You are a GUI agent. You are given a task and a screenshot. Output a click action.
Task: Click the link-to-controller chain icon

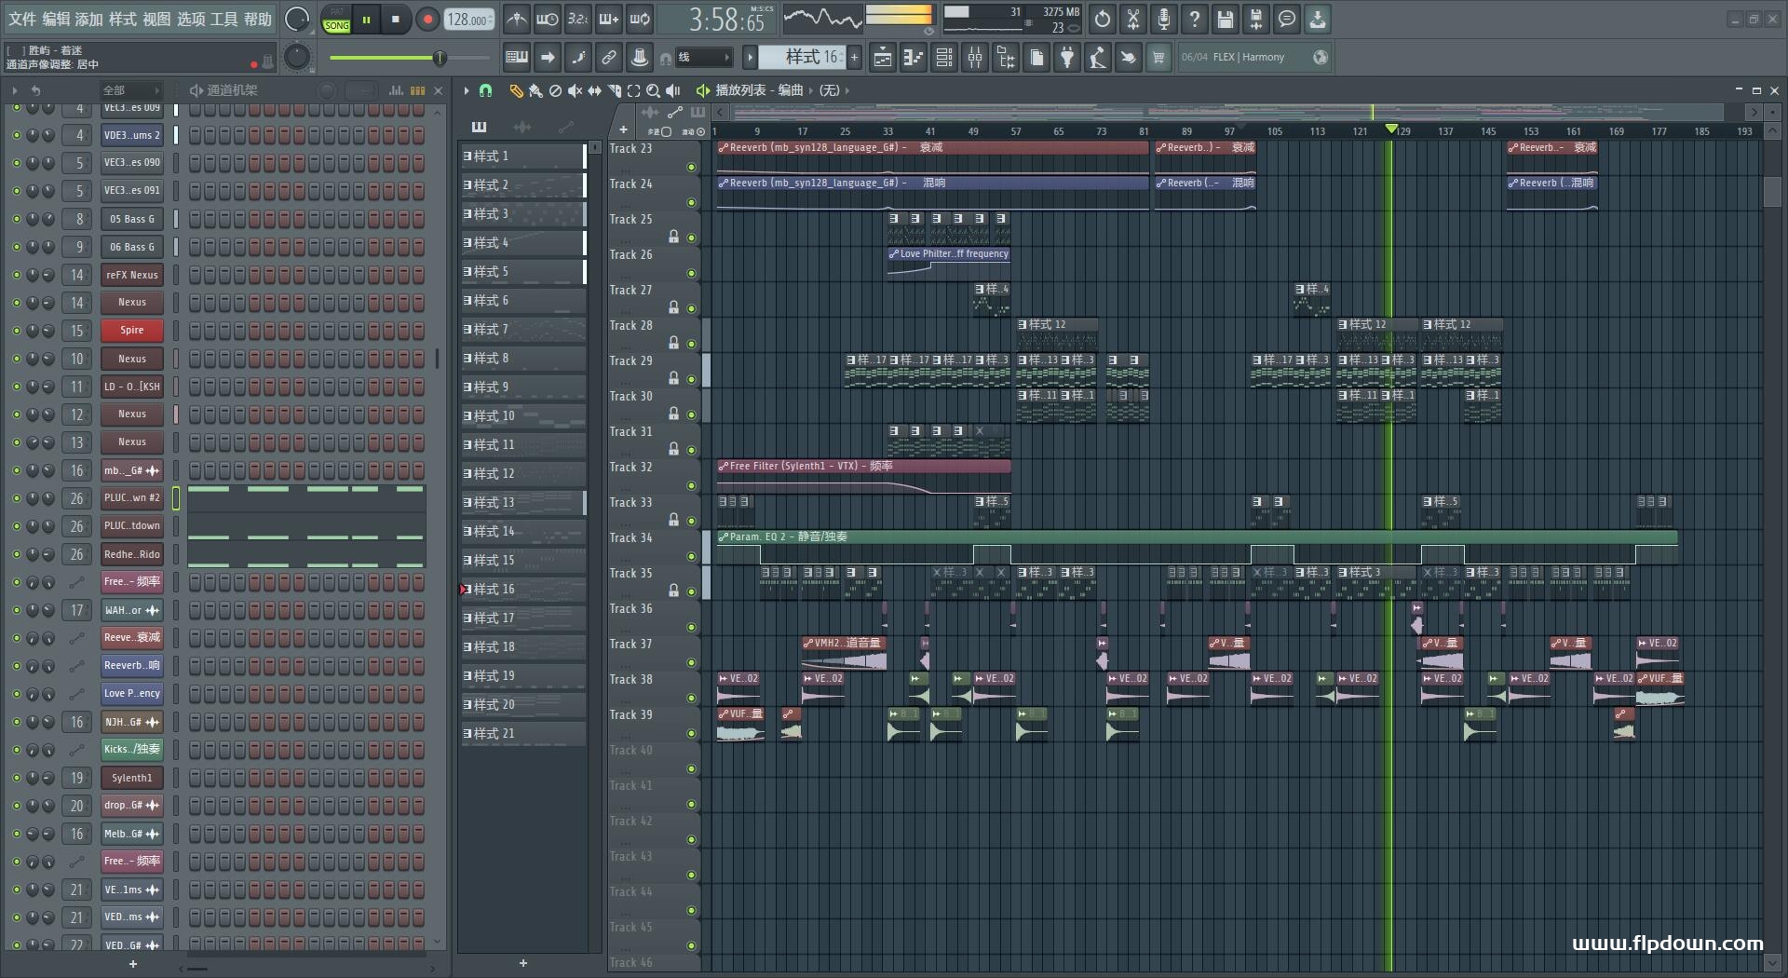[x=609, y=58]
